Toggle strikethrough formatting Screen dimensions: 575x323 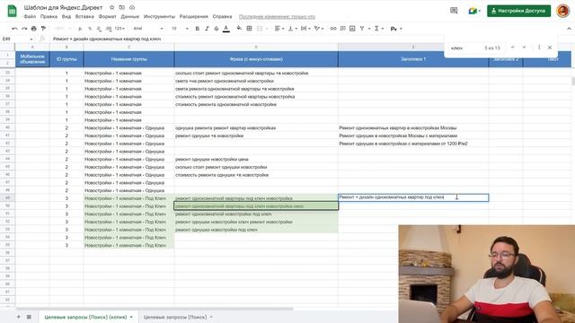[x=217, y=29]
